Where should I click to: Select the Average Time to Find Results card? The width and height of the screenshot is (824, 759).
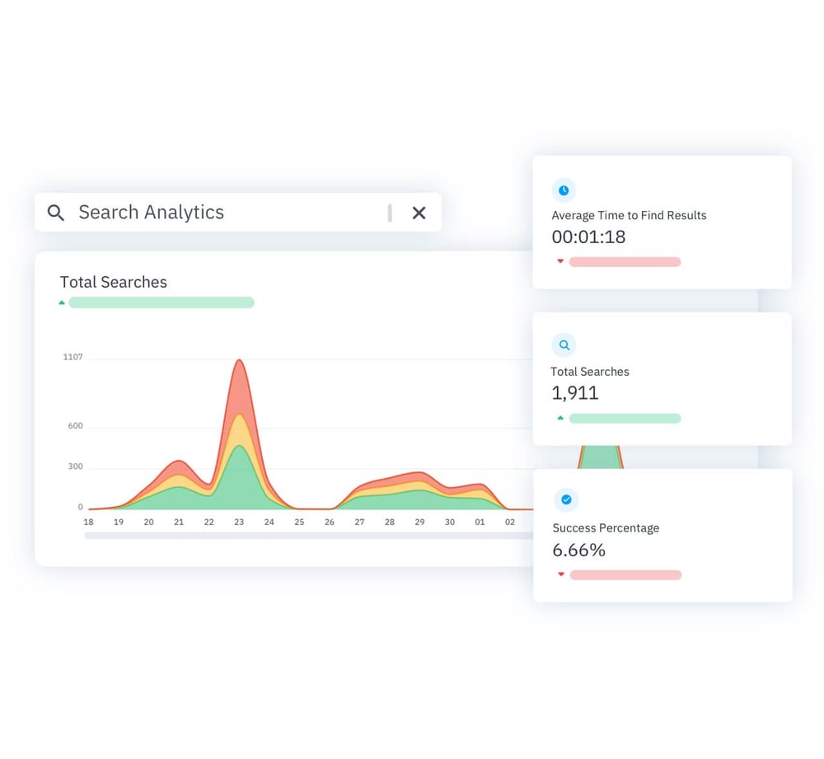[x=662, y=221]
